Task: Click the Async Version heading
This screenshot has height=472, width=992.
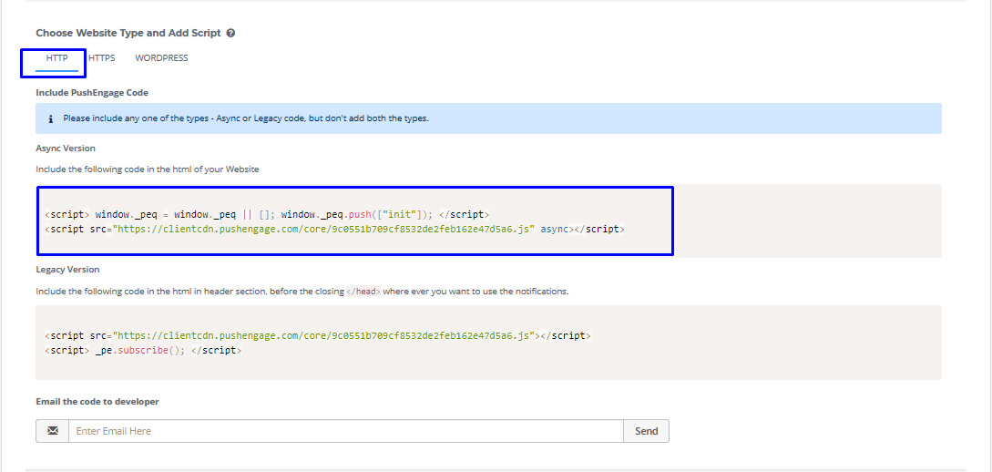Action: coord(66,148)
